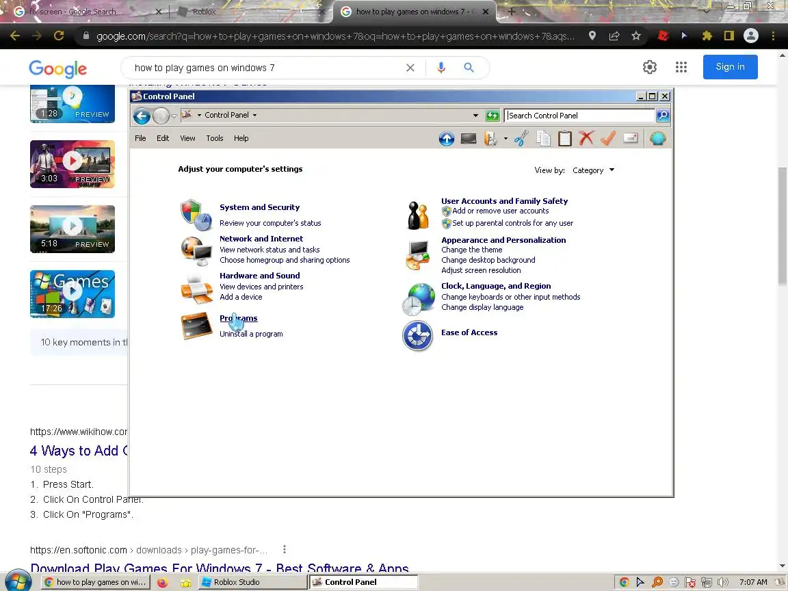Open softonic result three-dot options
The image size is (788, 591).
click(285, 549)
